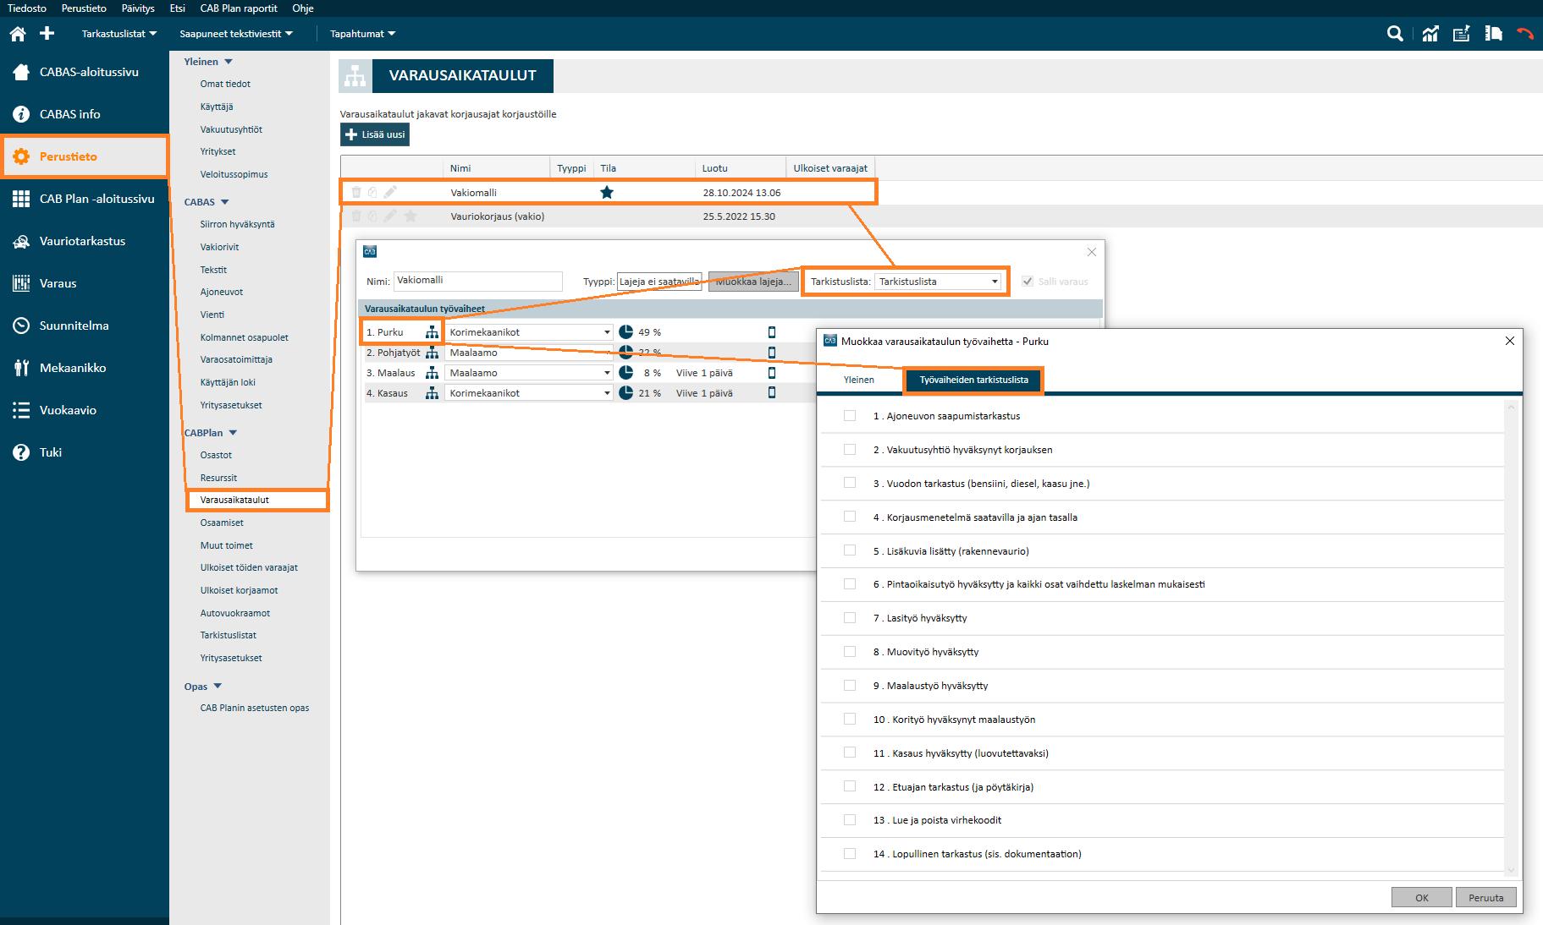Click the checklist dialog vertical scrollbar
Screen dimensions: 1543x925
1512,638
